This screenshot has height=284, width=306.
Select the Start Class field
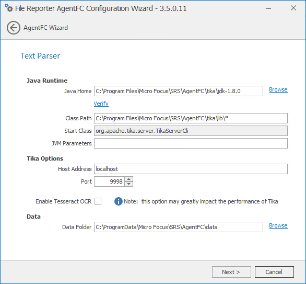coord(191,131)
